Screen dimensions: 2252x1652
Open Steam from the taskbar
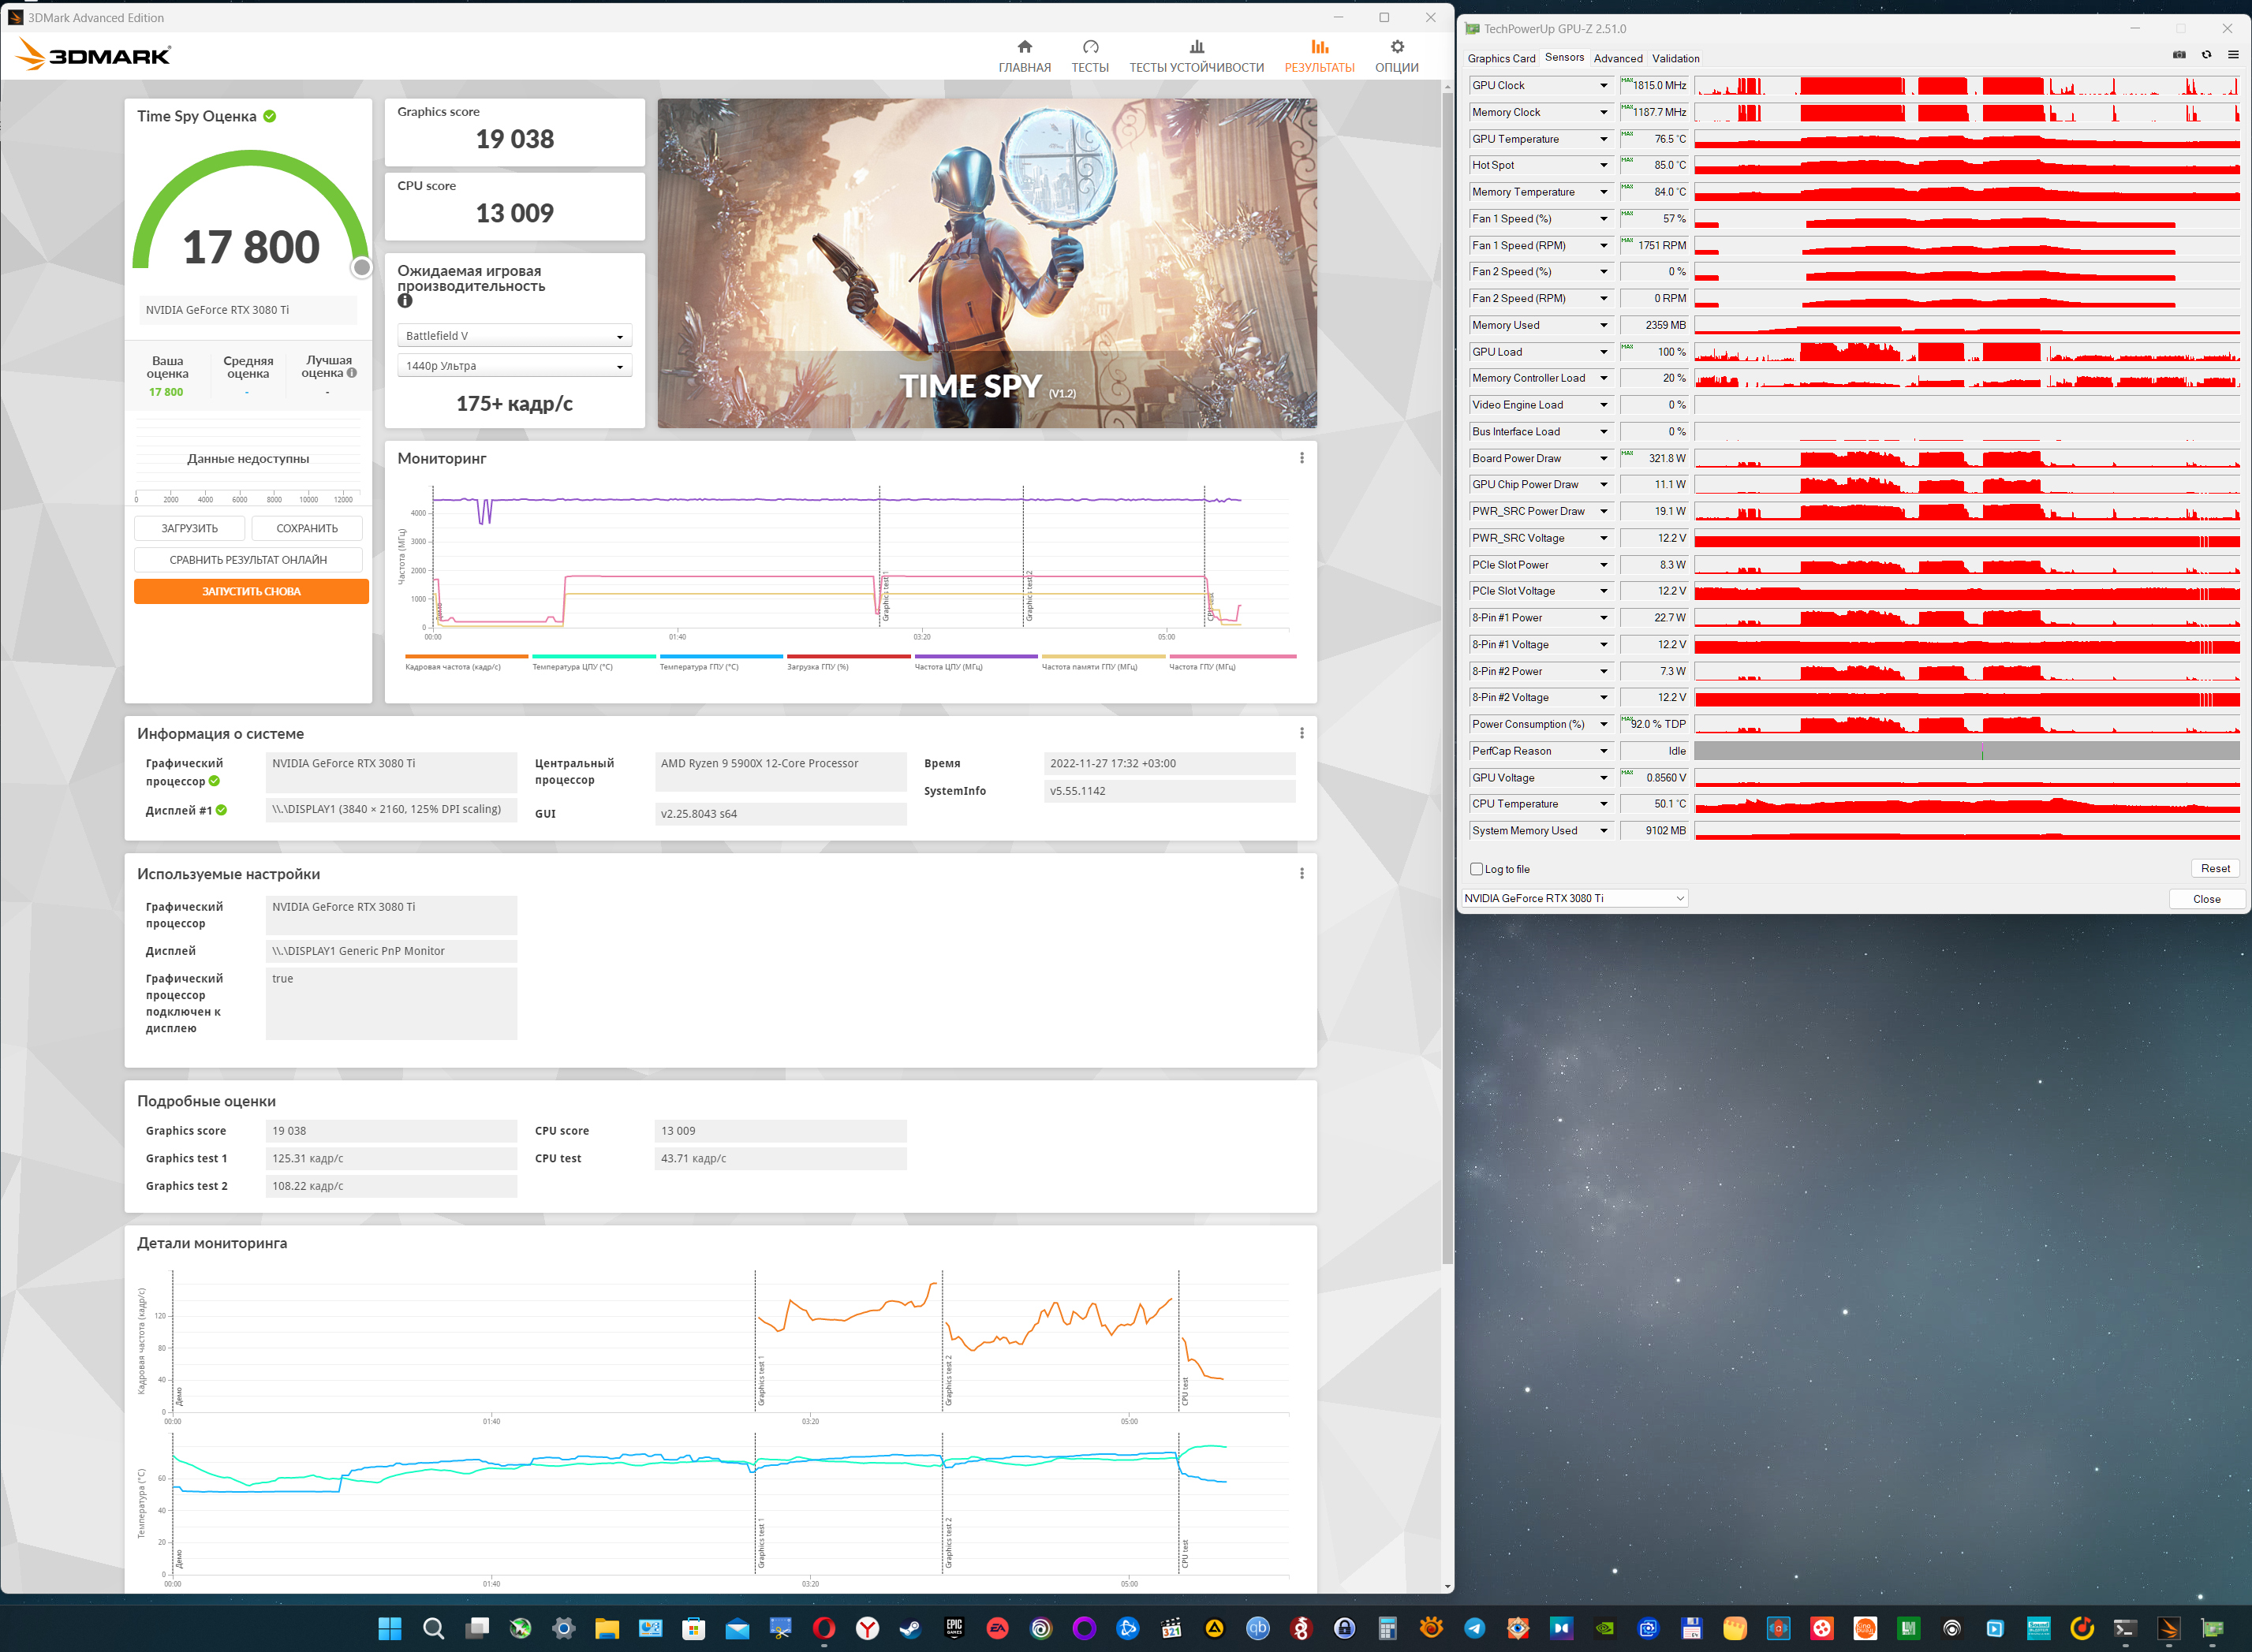909,1628
